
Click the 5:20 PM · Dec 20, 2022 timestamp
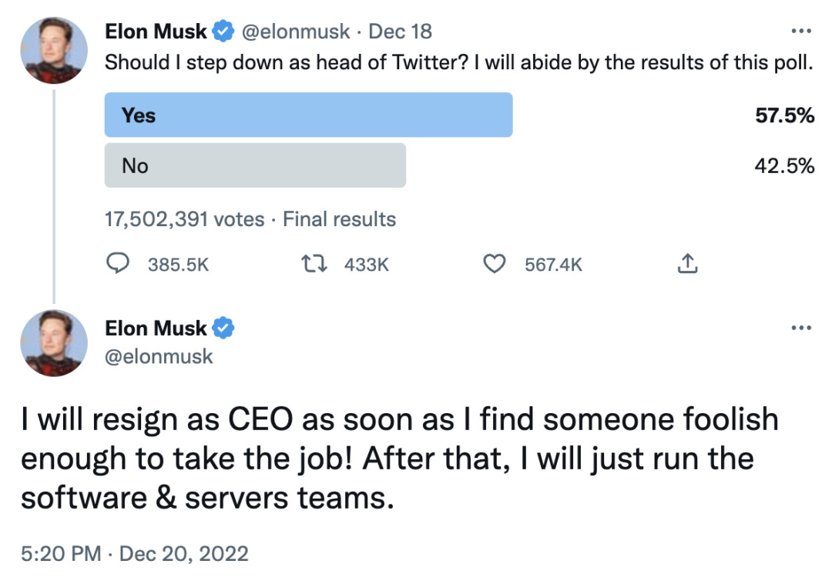(x=135, y=553)
